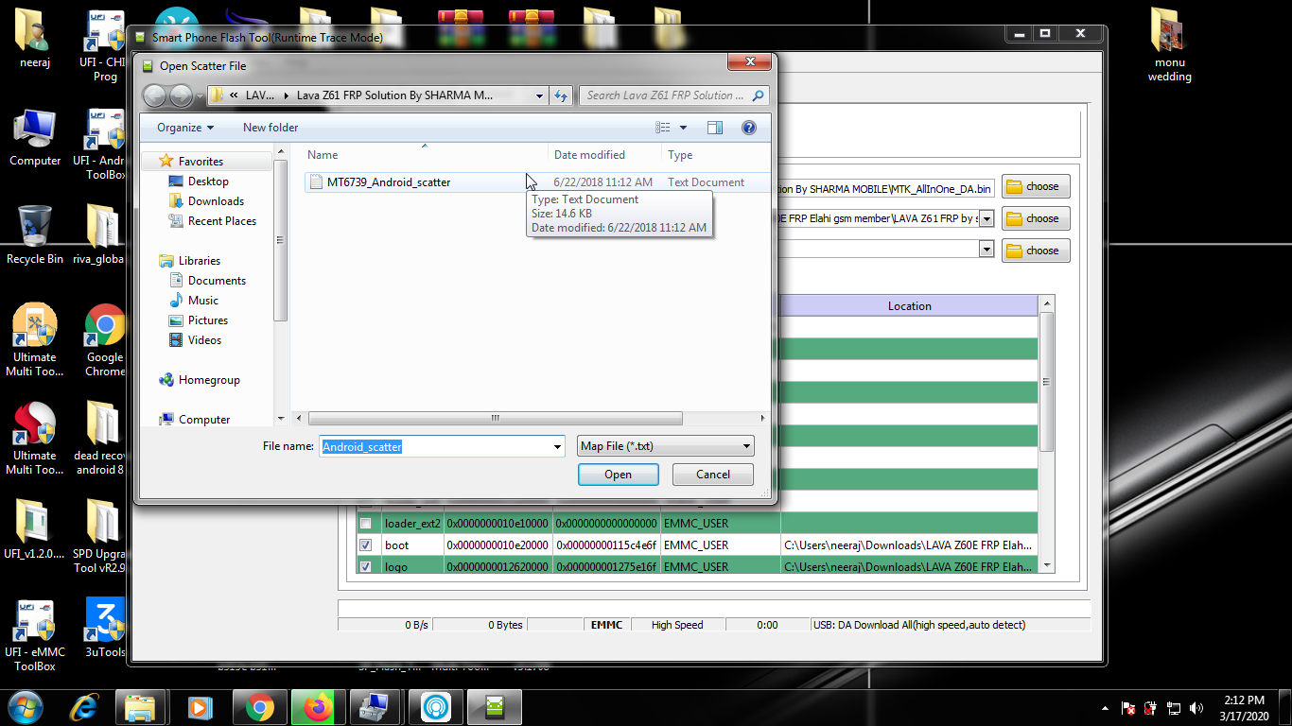The width and height of the screenshot is (1292, 726).
Task: Expand address bar previous locations dropdown
Action: click(x=539, y=95)
